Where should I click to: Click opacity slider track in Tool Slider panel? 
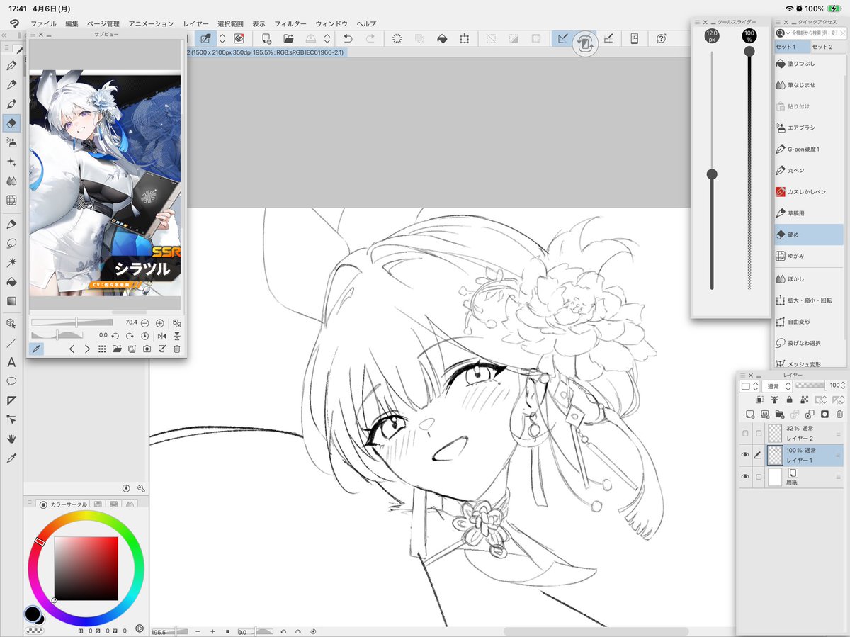tap(749, 170)
